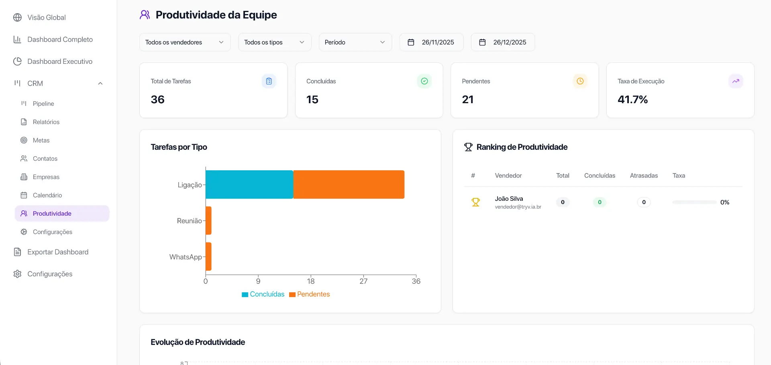Screen dimensions: 771x365
Task: Click Exportar Dashboard
Action: 57,252
